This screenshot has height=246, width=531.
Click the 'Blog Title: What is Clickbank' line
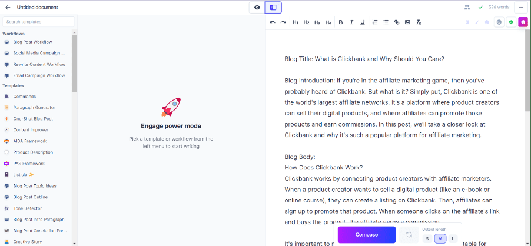point(364,59)
